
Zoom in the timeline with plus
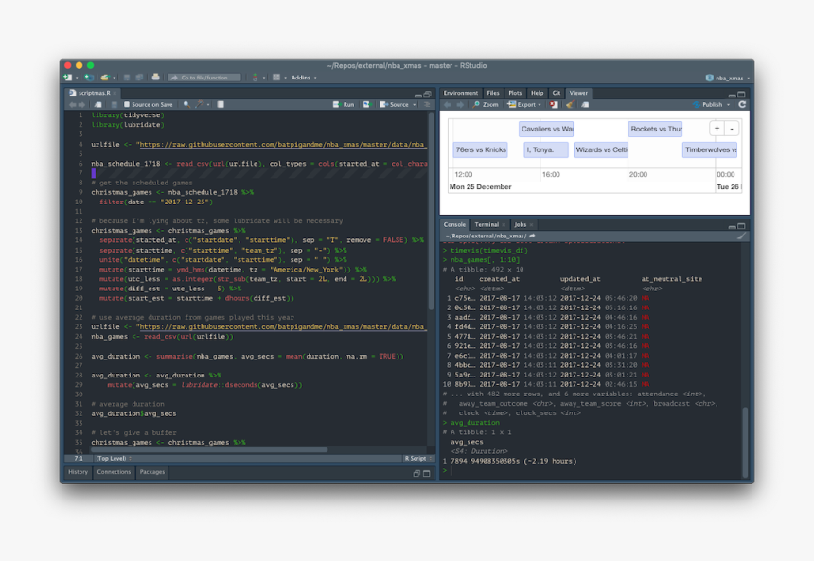coord(717,128)
